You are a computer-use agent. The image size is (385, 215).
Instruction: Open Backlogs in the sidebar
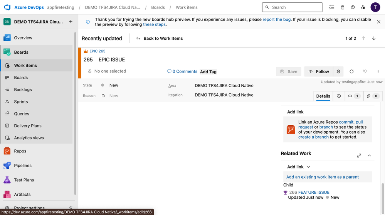tap(37, 90)
